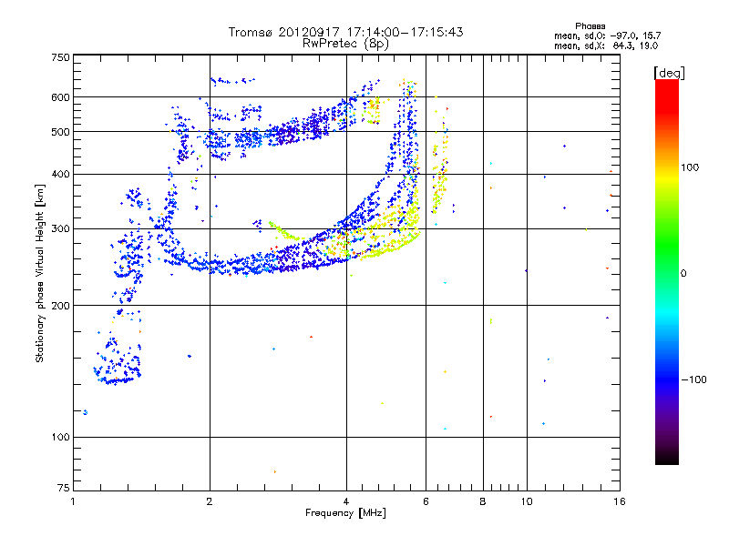
Task: Click the colorbar tick label "100"
Action: pos(690,167)
